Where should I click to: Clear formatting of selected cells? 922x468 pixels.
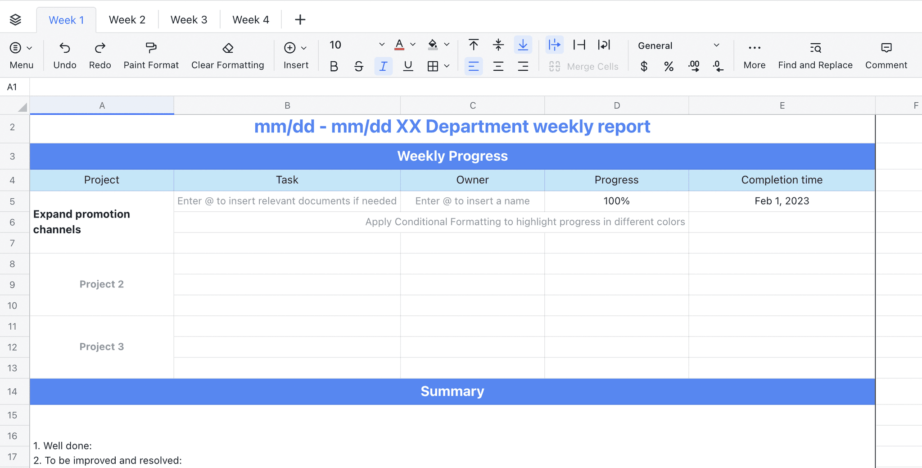coord(228,54)
